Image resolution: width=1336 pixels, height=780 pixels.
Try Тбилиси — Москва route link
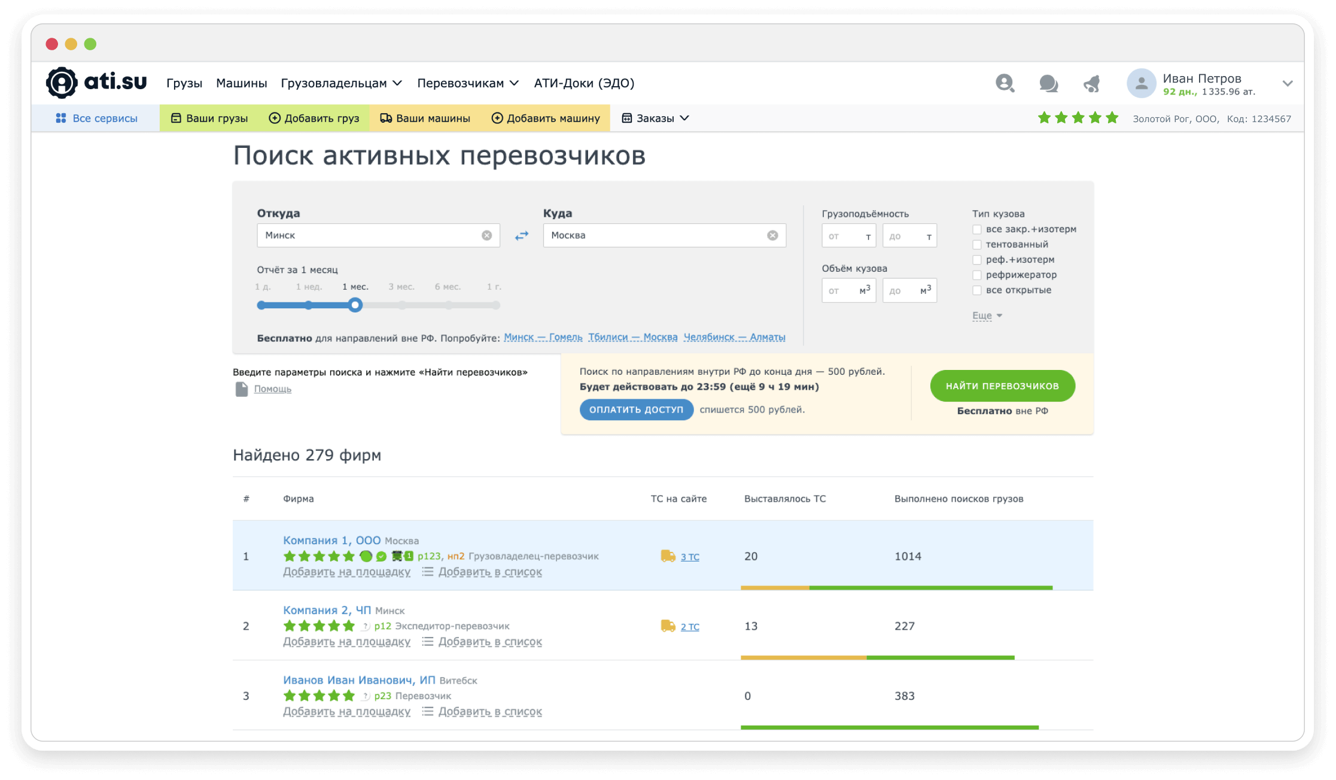pyautogui.click(x=633, y=338)
